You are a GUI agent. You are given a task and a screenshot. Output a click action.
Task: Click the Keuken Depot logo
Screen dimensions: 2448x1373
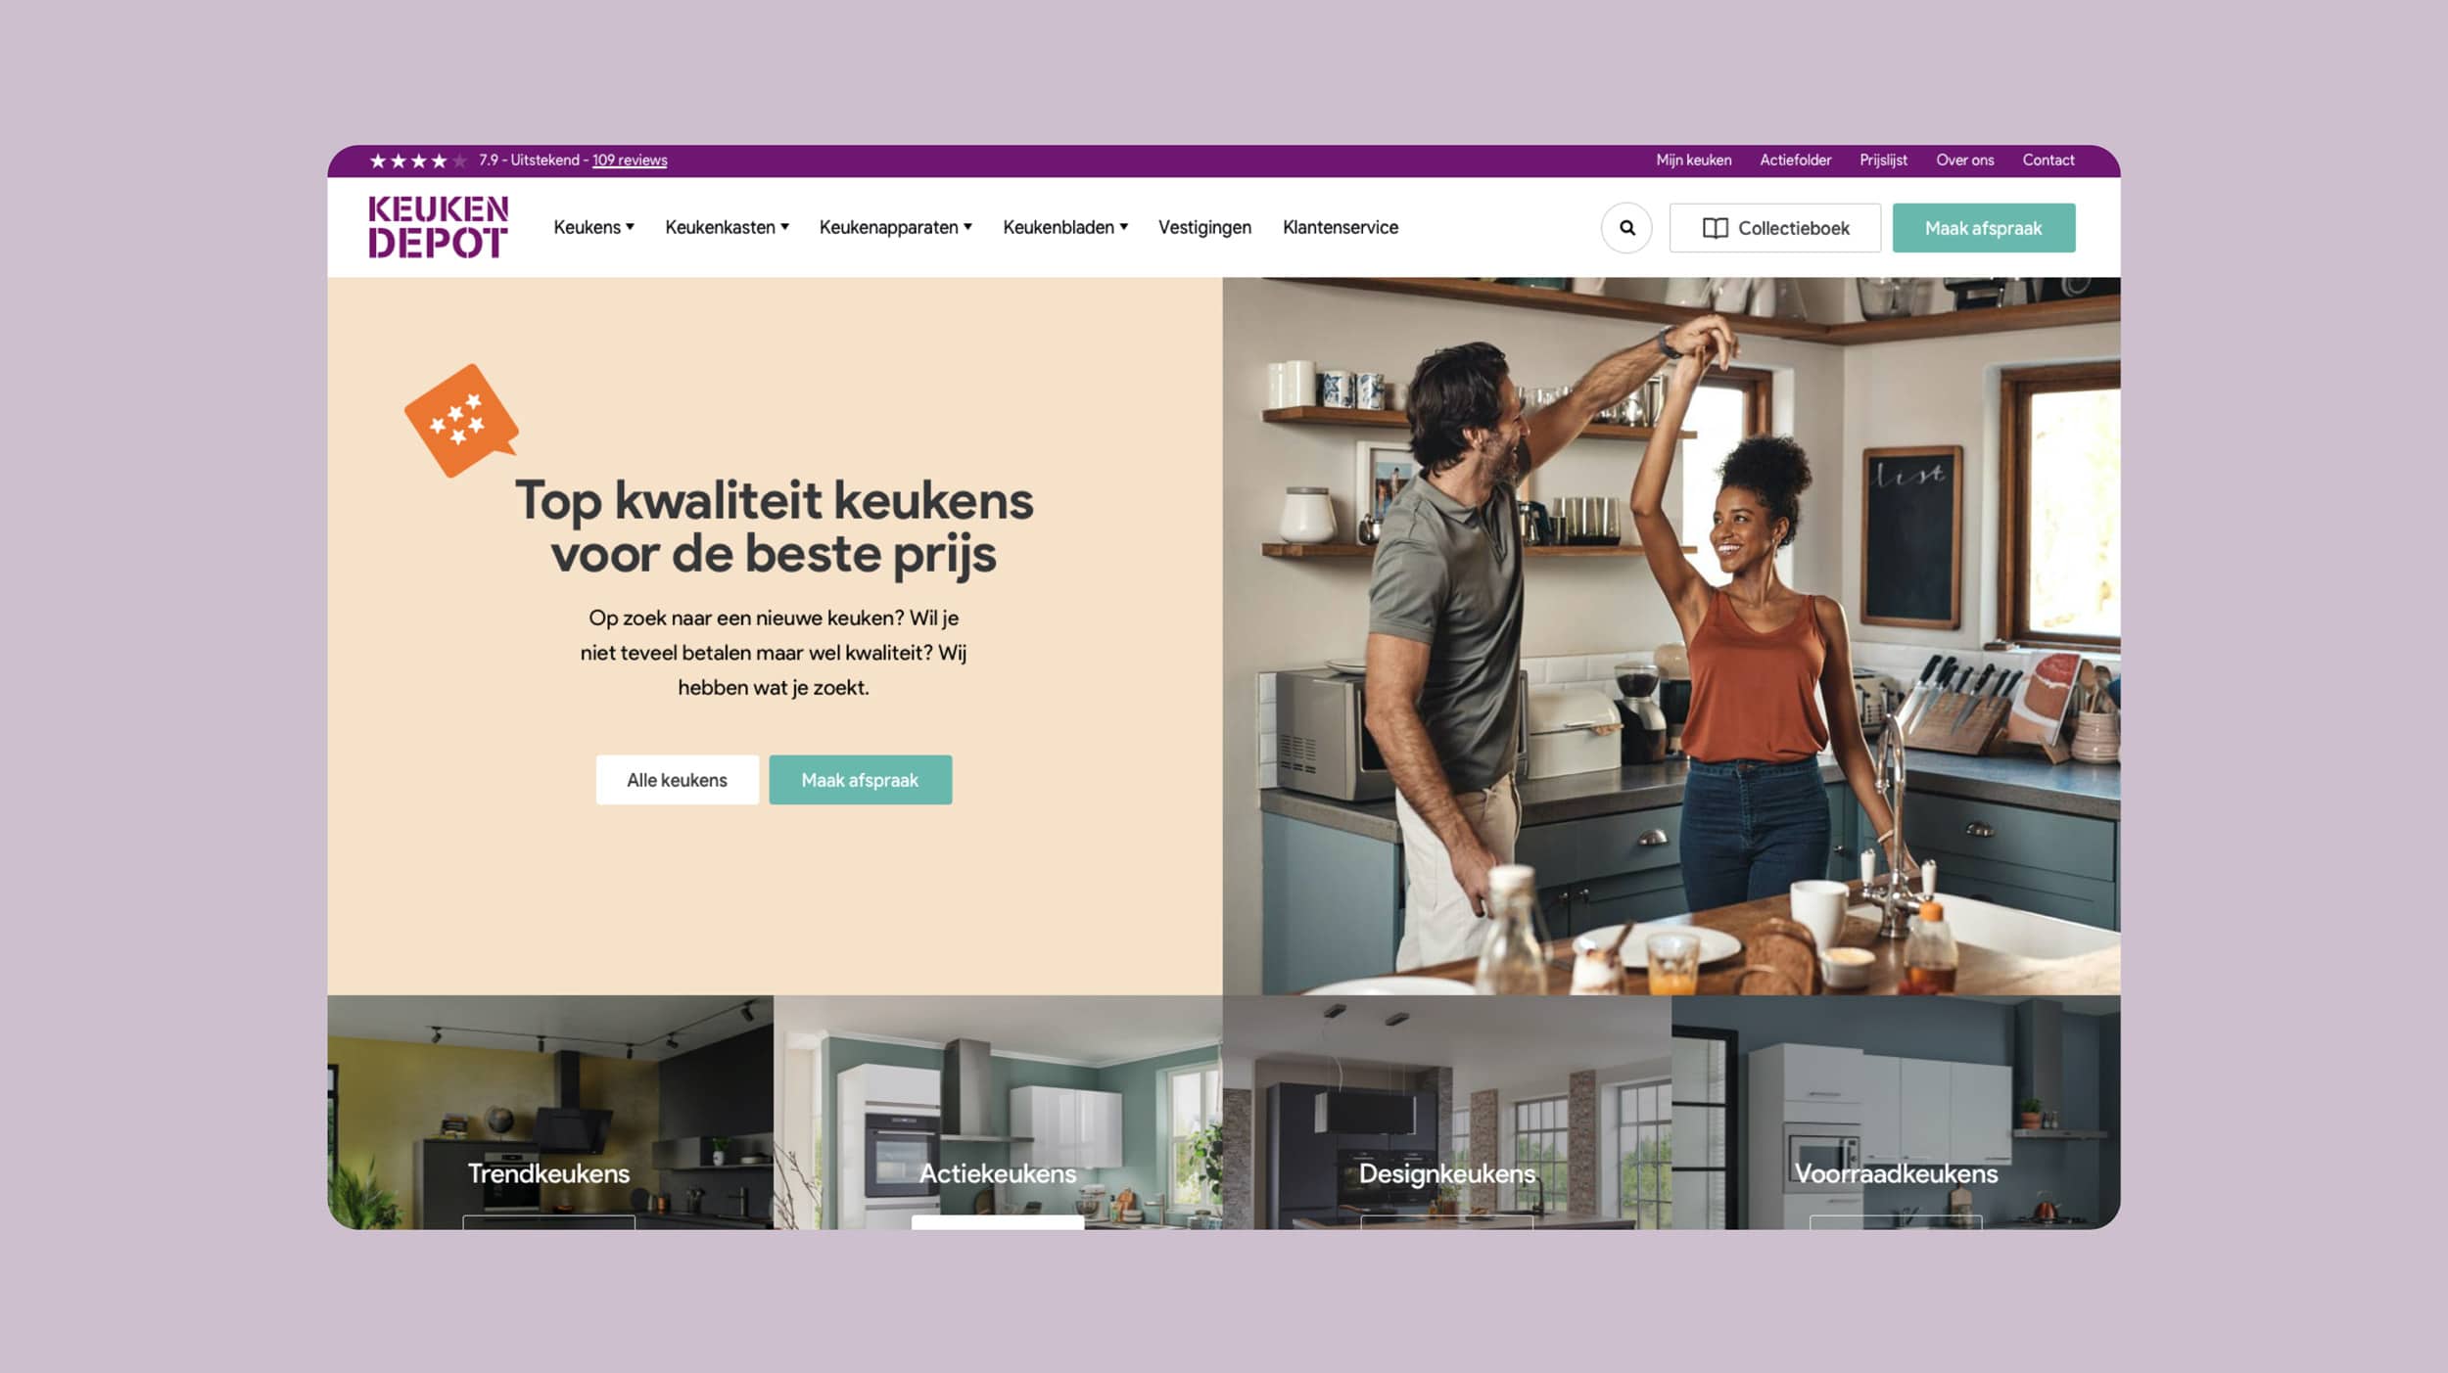[x=438, y=227]
